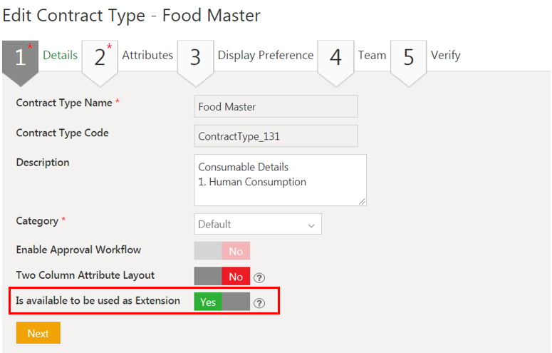Go to the Team tab

coord(372,55)
